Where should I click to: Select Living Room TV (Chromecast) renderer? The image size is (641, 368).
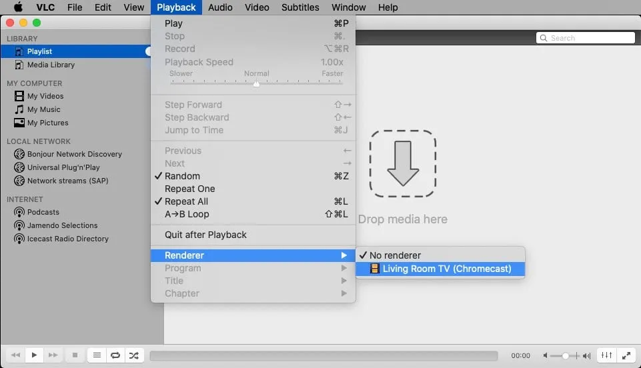tap(440, 269)
